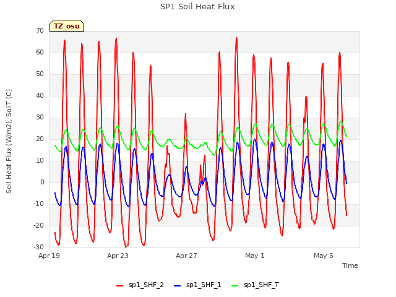Click the 40 y-axis tick label
Image resolution: width=396 pixels, height=297 pixels.
click(x=40, y=96)
